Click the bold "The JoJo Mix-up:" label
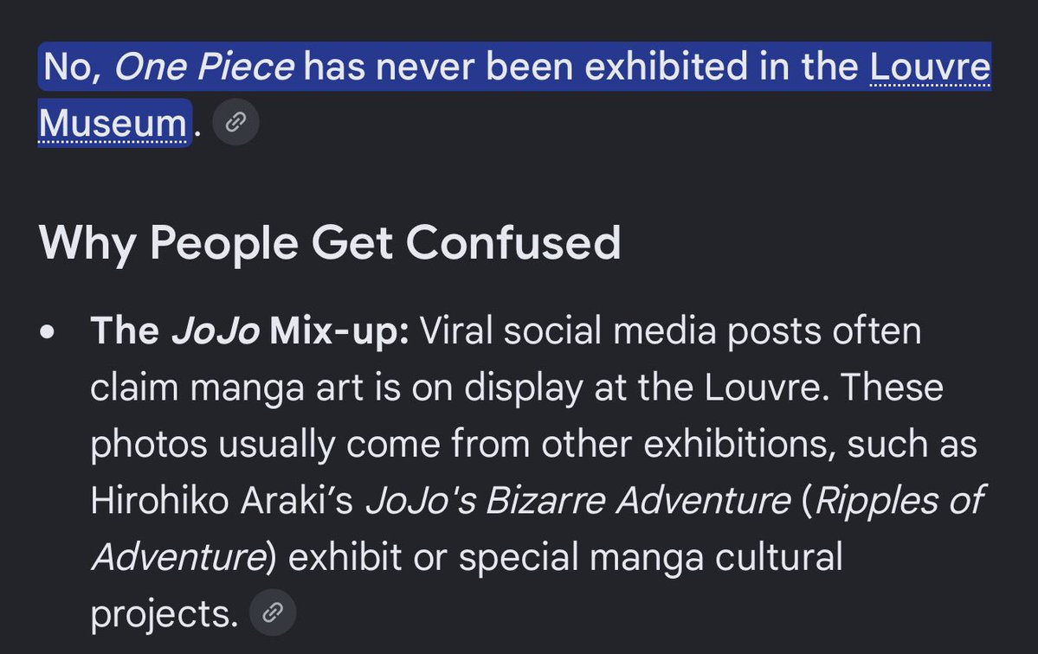The width and height of the screenshot is (1038, 654). coord(249,330)
